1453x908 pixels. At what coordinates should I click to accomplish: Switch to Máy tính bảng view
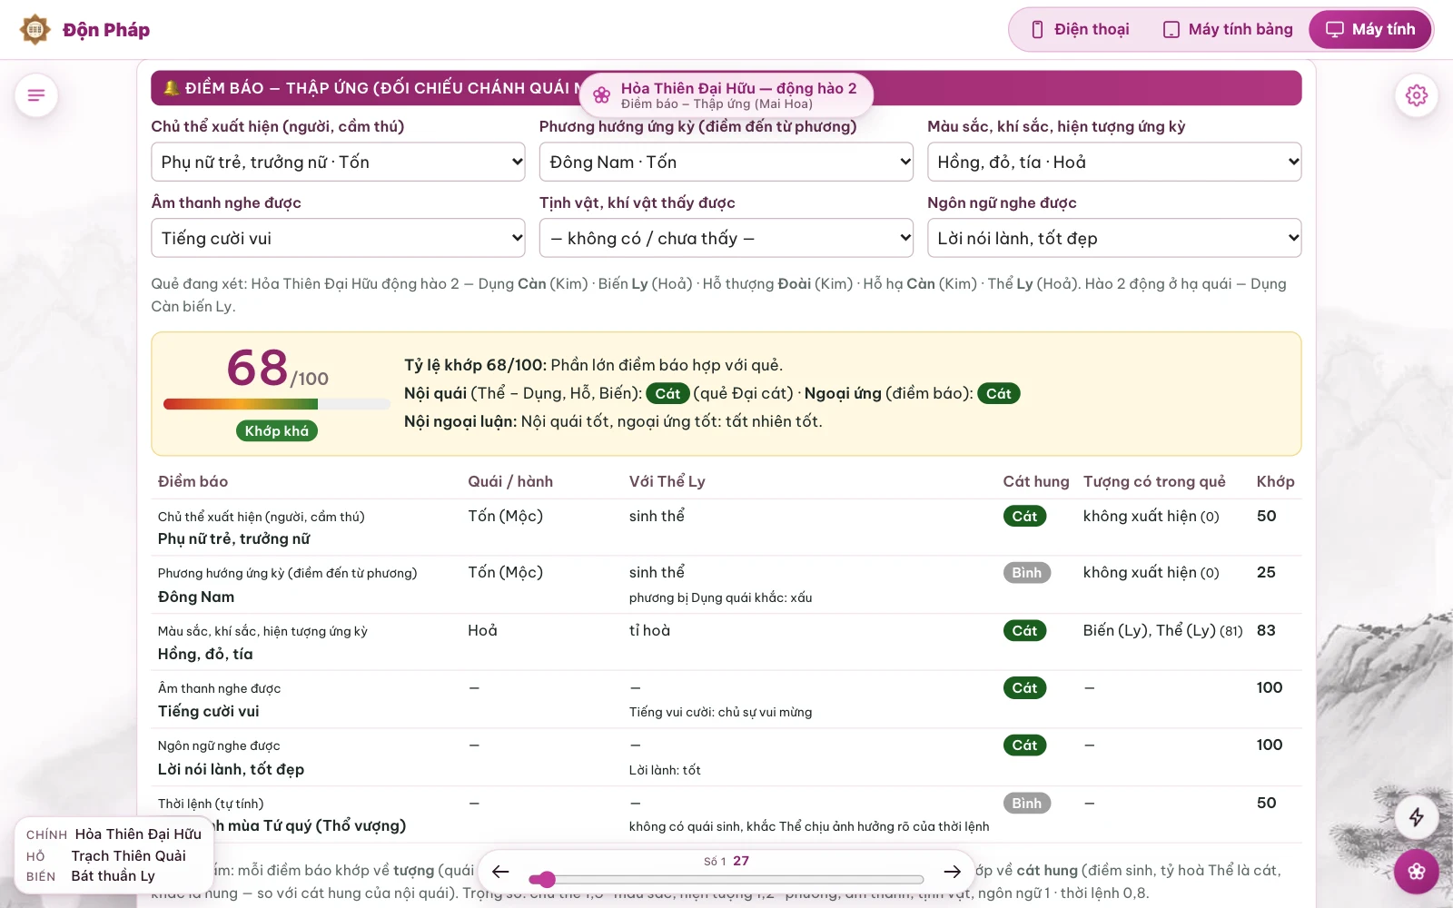(x=1228, y=30)
